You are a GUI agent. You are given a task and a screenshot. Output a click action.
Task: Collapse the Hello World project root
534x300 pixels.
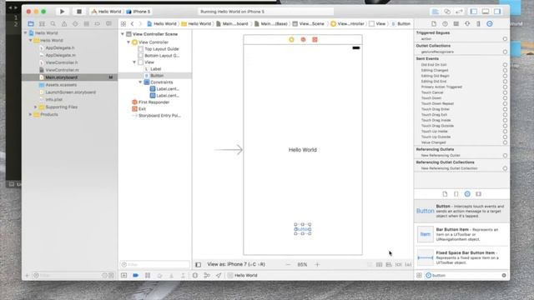[26, 33]
